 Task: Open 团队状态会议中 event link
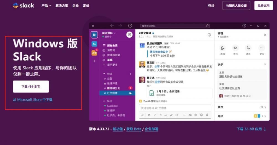(159, 52)
